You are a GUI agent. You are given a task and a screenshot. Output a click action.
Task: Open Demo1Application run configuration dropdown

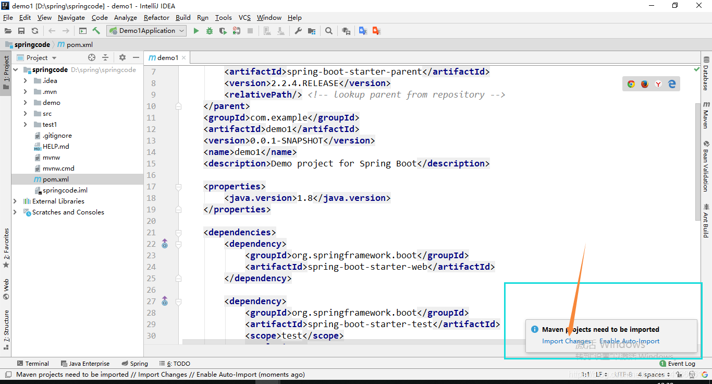(146, 31)
